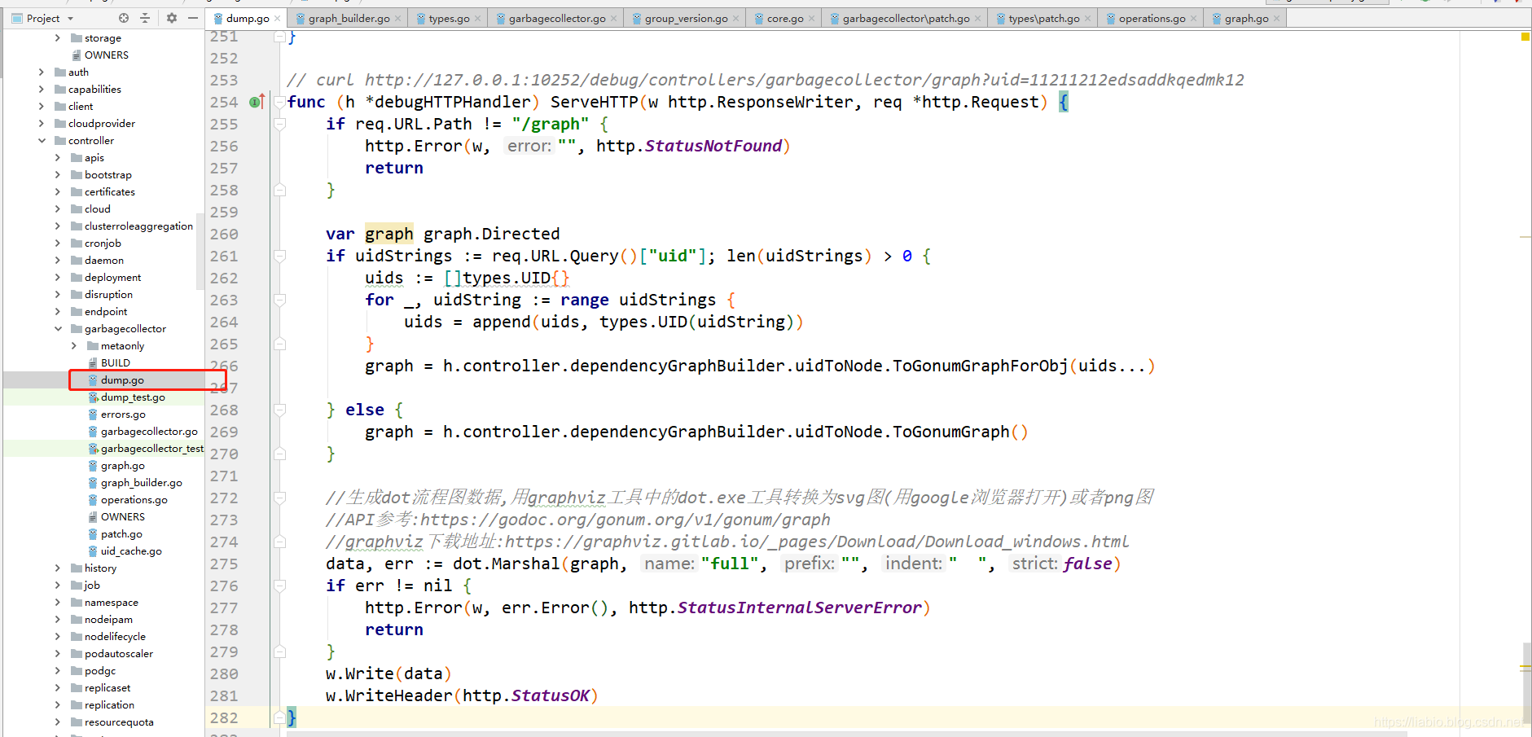Collapse the controller folder
Screen dimensions: 1532x737
point(42,141)
